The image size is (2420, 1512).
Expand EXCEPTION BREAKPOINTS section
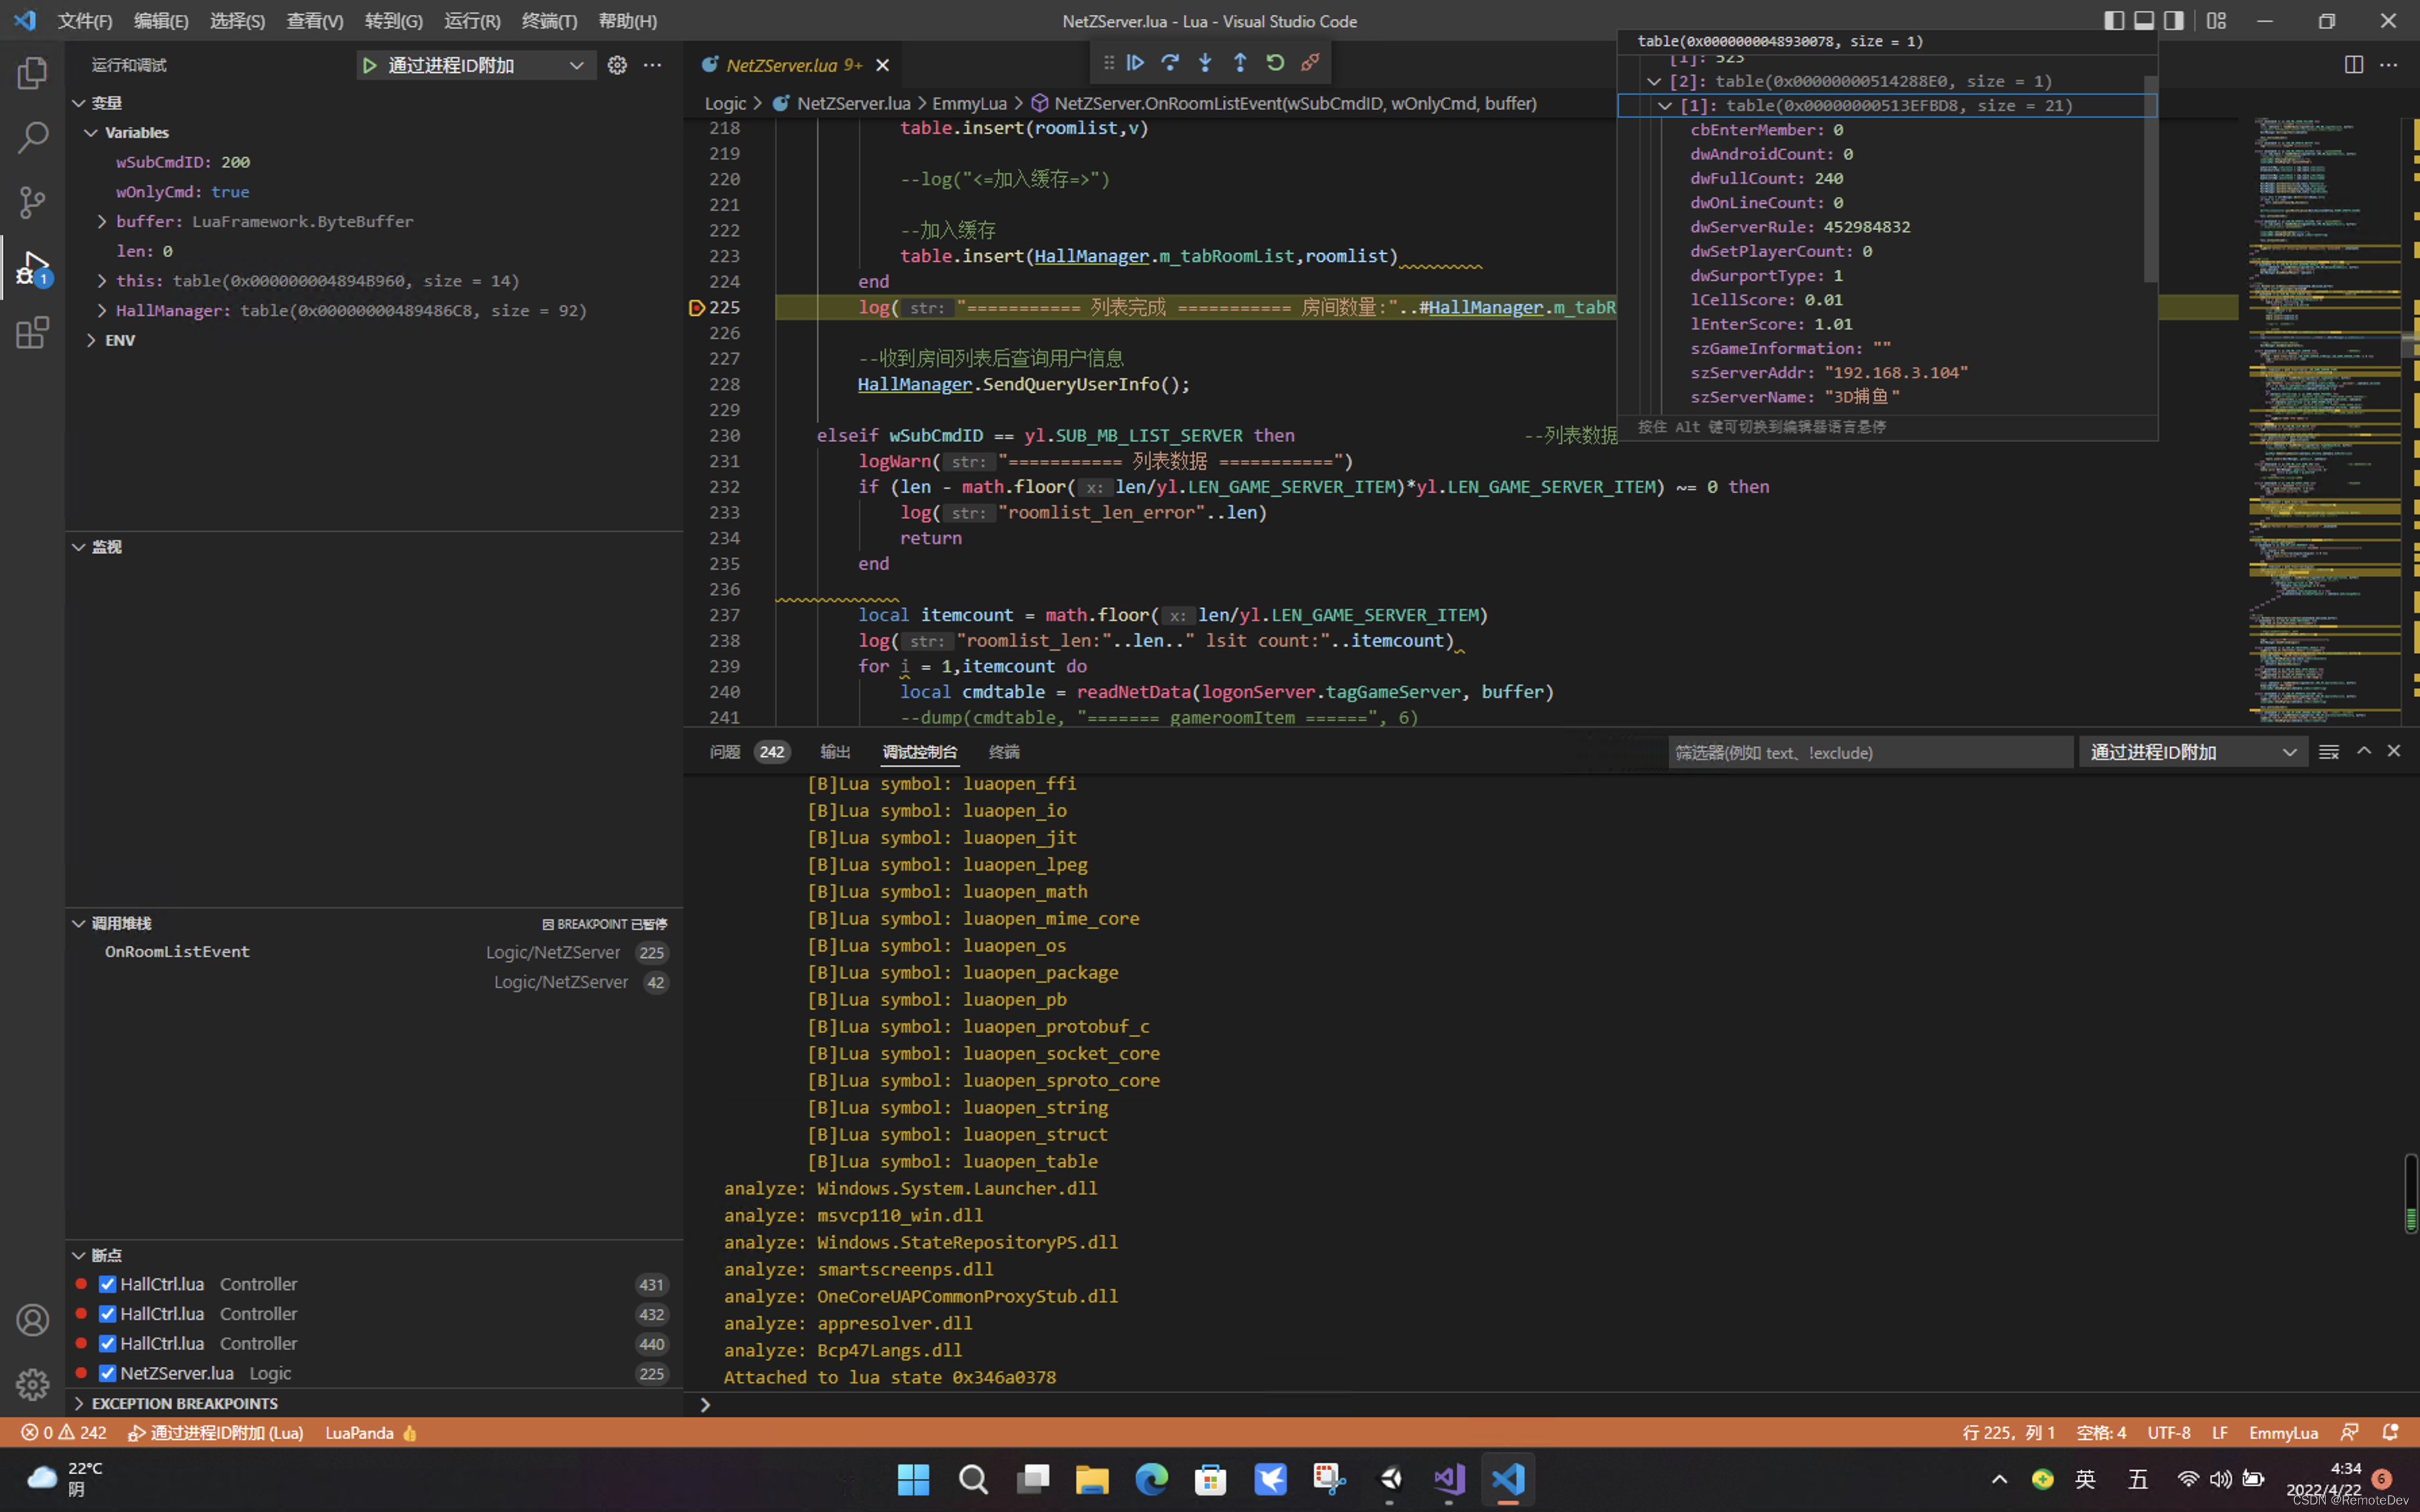78,1403
